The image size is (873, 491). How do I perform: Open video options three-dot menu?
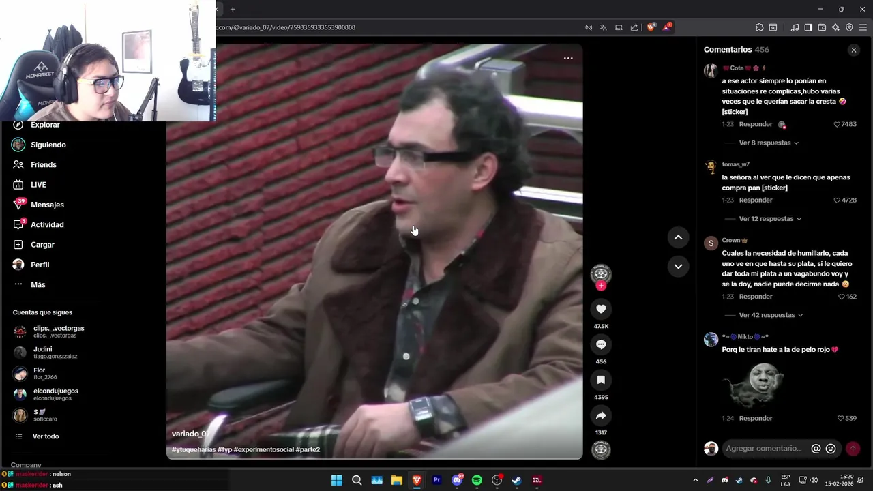coord(568,58)
